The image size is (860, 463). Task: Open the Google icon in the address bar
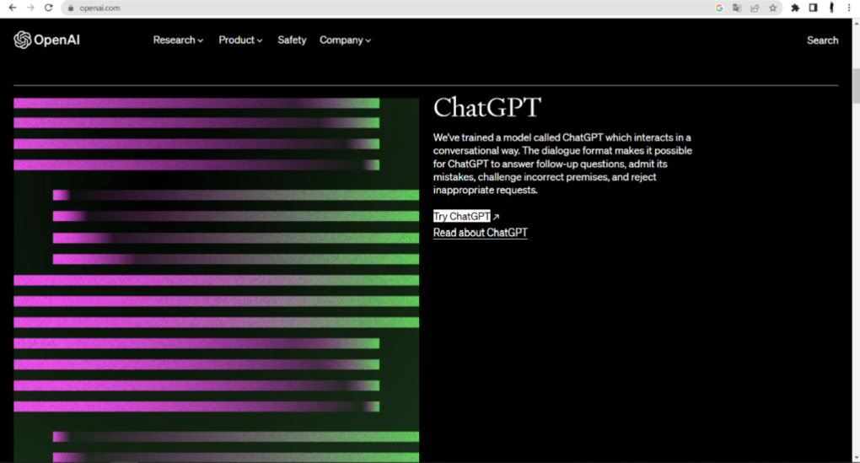719,8
